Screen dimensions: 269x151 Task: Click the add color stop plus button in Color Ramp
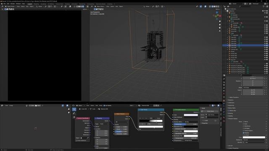(x=140, y=118)
